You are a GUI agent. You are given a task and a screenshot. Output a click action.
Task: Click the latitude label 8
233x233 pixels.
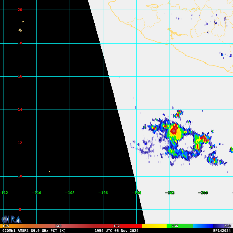(x=20, y=209)
